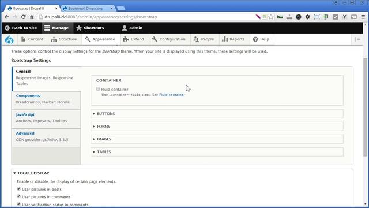369x208 pixels.
Task: Switch to the JavaScript vertical tab
Action: (46, 119)
